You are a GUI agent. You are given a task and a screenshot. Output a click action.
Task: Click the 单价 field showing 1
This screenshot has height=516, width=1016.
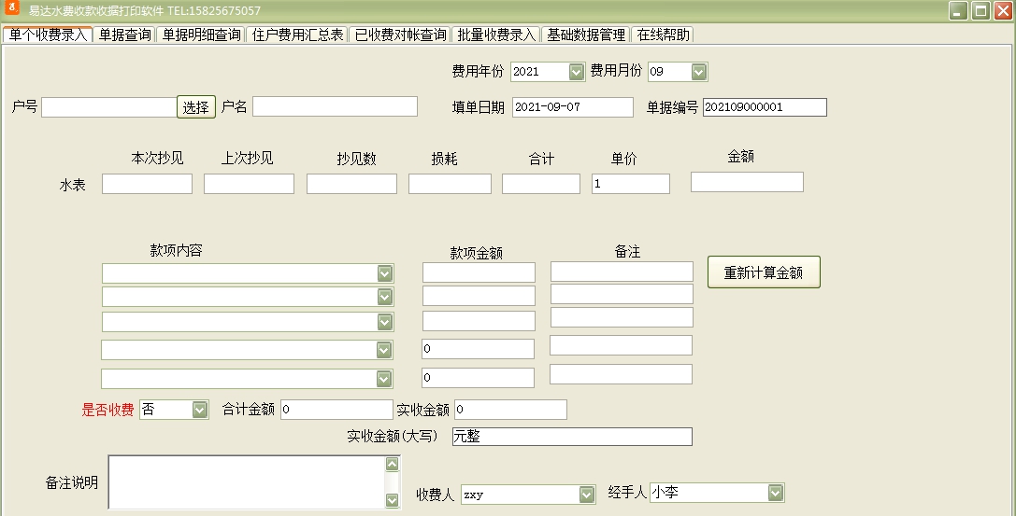(x=631, y=184)
